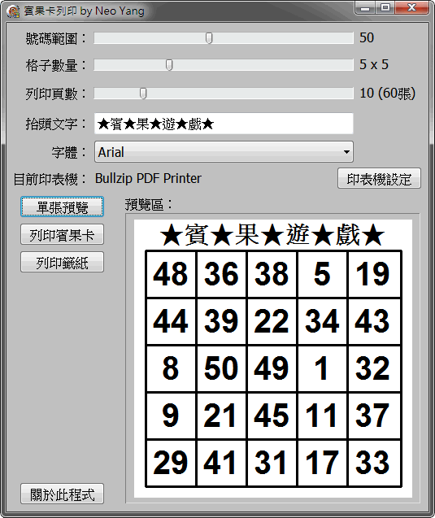Image resolution: width=435 pixels, height=518 pixels.
Task: Click preview cell 9
Action: 171,416
